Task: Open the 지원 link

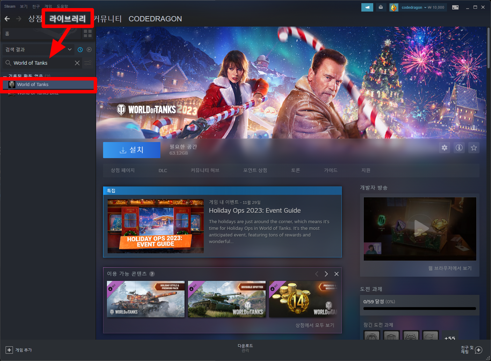Action: (366, 170)
